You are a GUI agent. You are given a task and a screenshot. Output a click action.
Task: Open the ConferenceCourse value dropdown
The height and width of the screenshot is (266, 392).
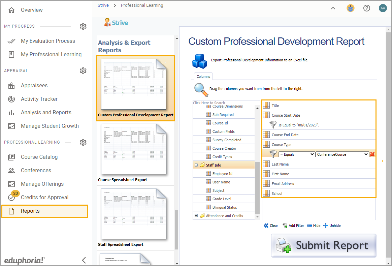point(342,154)
